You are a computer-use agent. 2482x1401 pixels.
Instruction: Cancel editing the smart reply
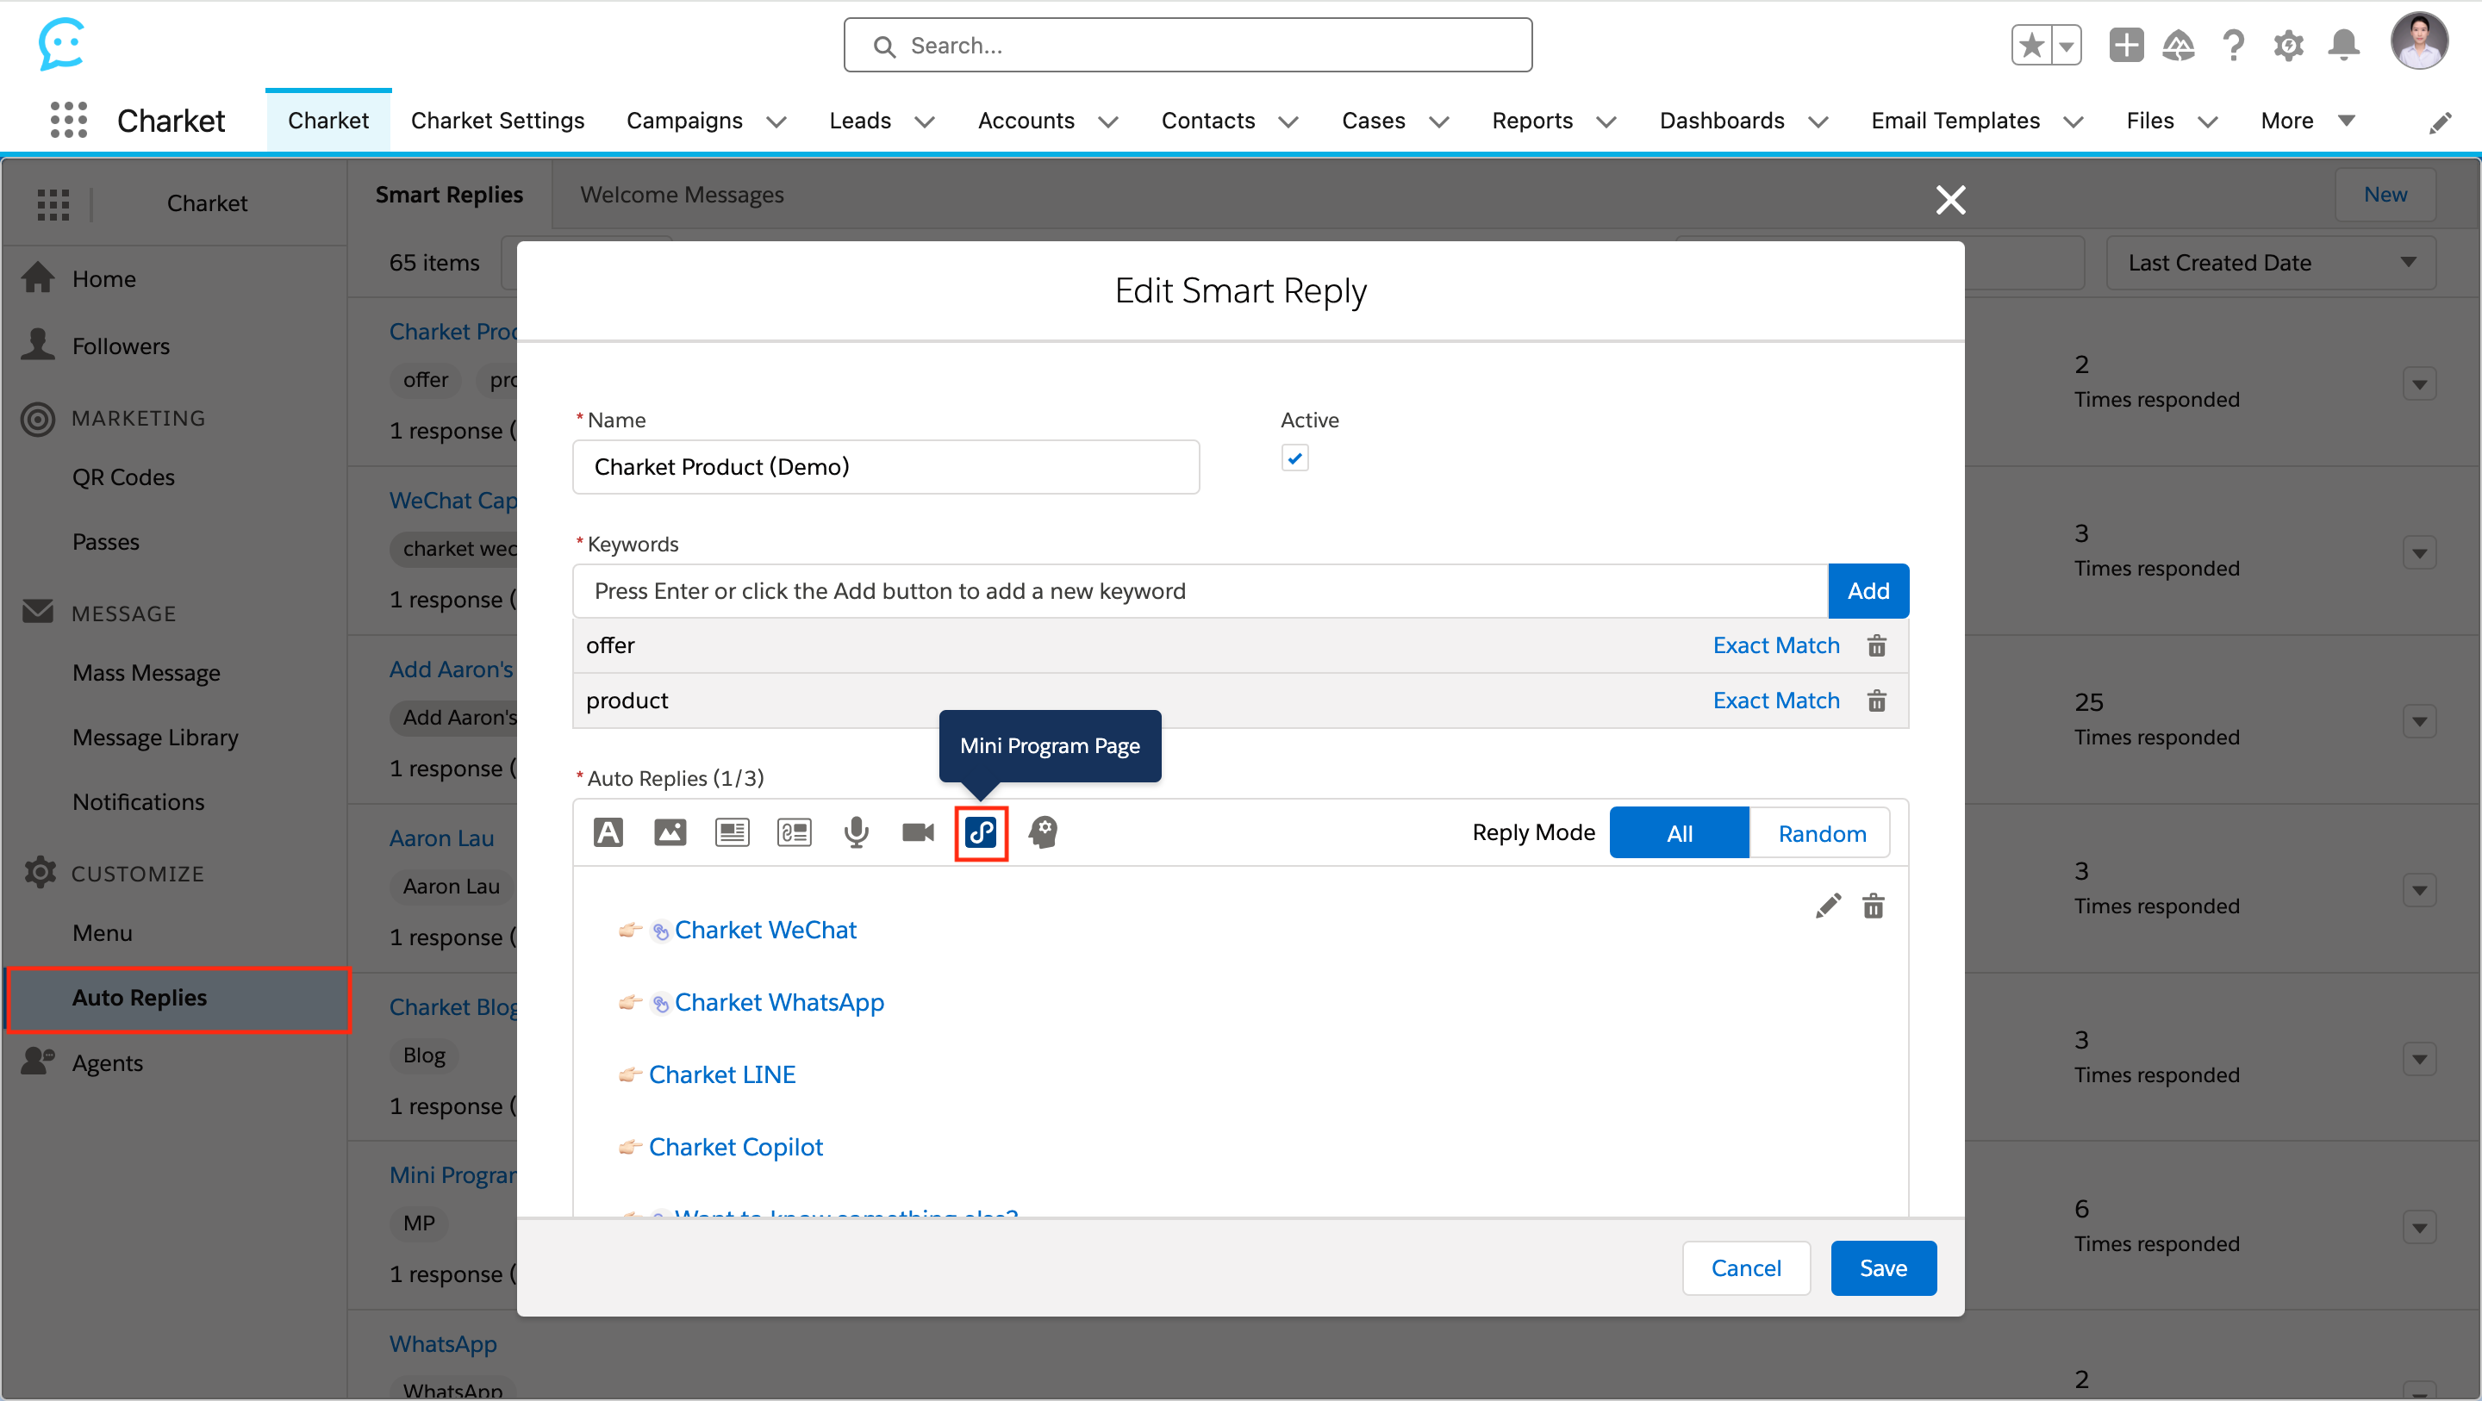coord(1746,1268)
